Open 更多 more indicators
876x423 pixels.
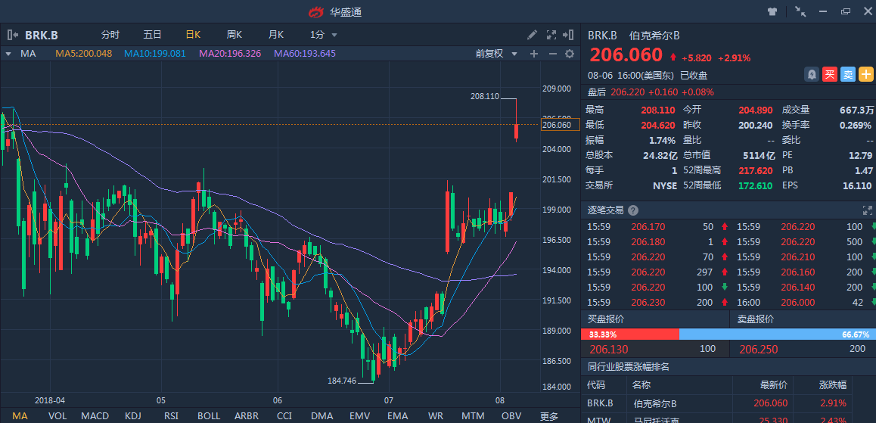pyautogui.click(x=549, y=415)
